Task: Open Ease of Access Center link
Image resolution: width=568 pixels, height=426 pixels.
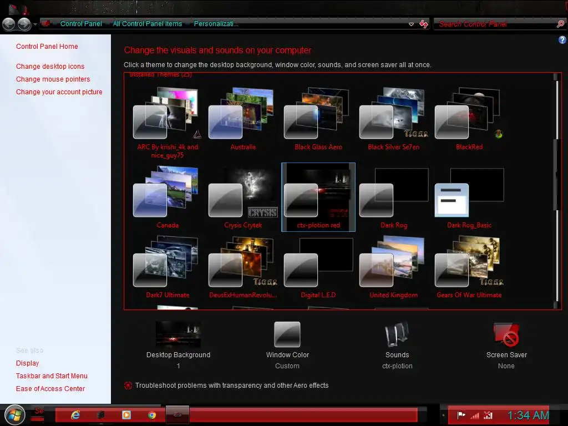Action: coord(50,388)
